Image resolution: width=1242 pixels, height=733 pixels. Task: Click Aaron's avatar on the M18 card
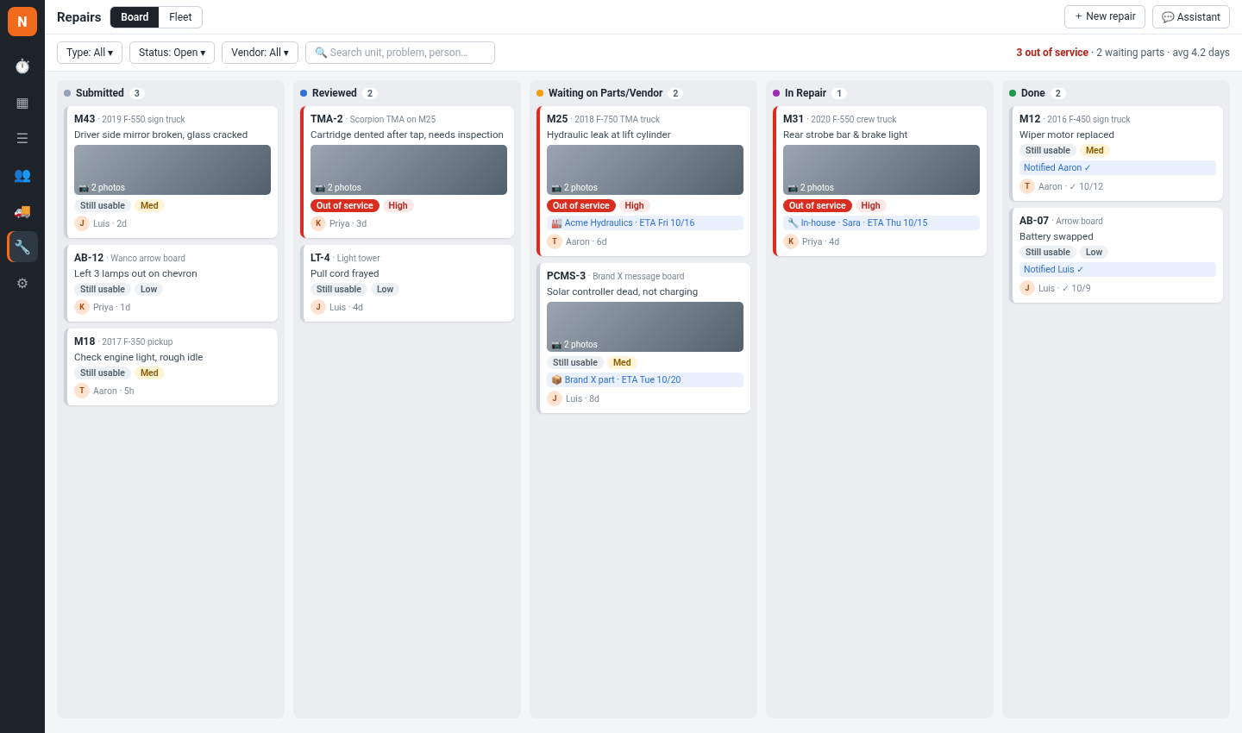click(82, 391)
